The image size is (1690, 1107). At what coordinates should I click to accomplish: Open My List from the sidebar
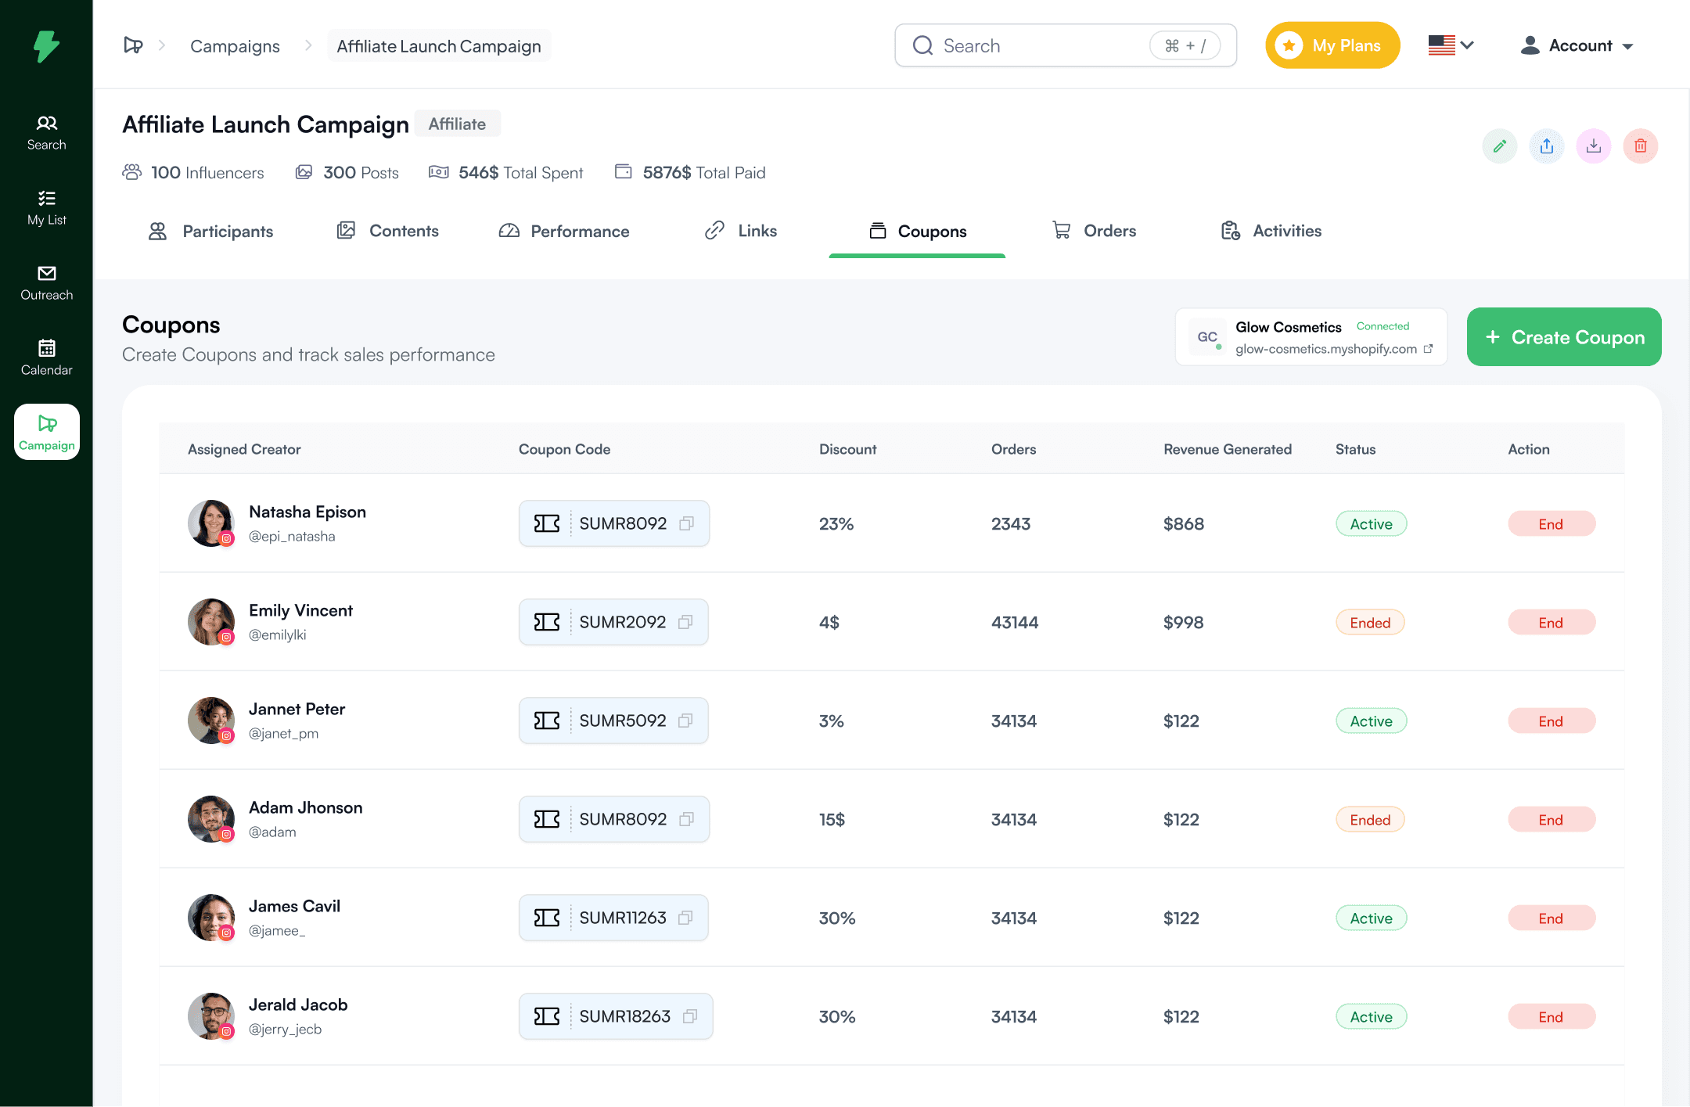pyautogui.click(x=46, y=206)
